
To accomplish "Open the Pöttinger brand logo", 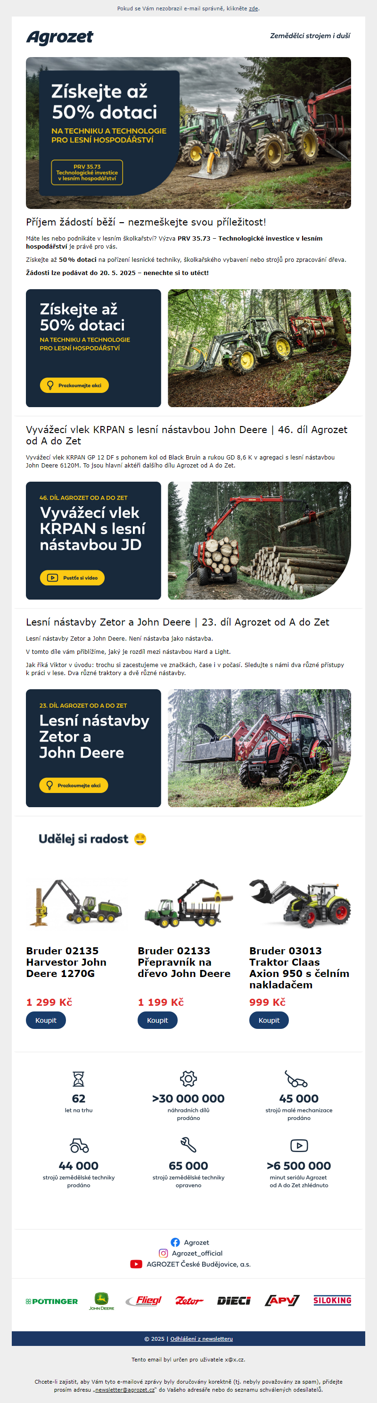I will 52,1301.
